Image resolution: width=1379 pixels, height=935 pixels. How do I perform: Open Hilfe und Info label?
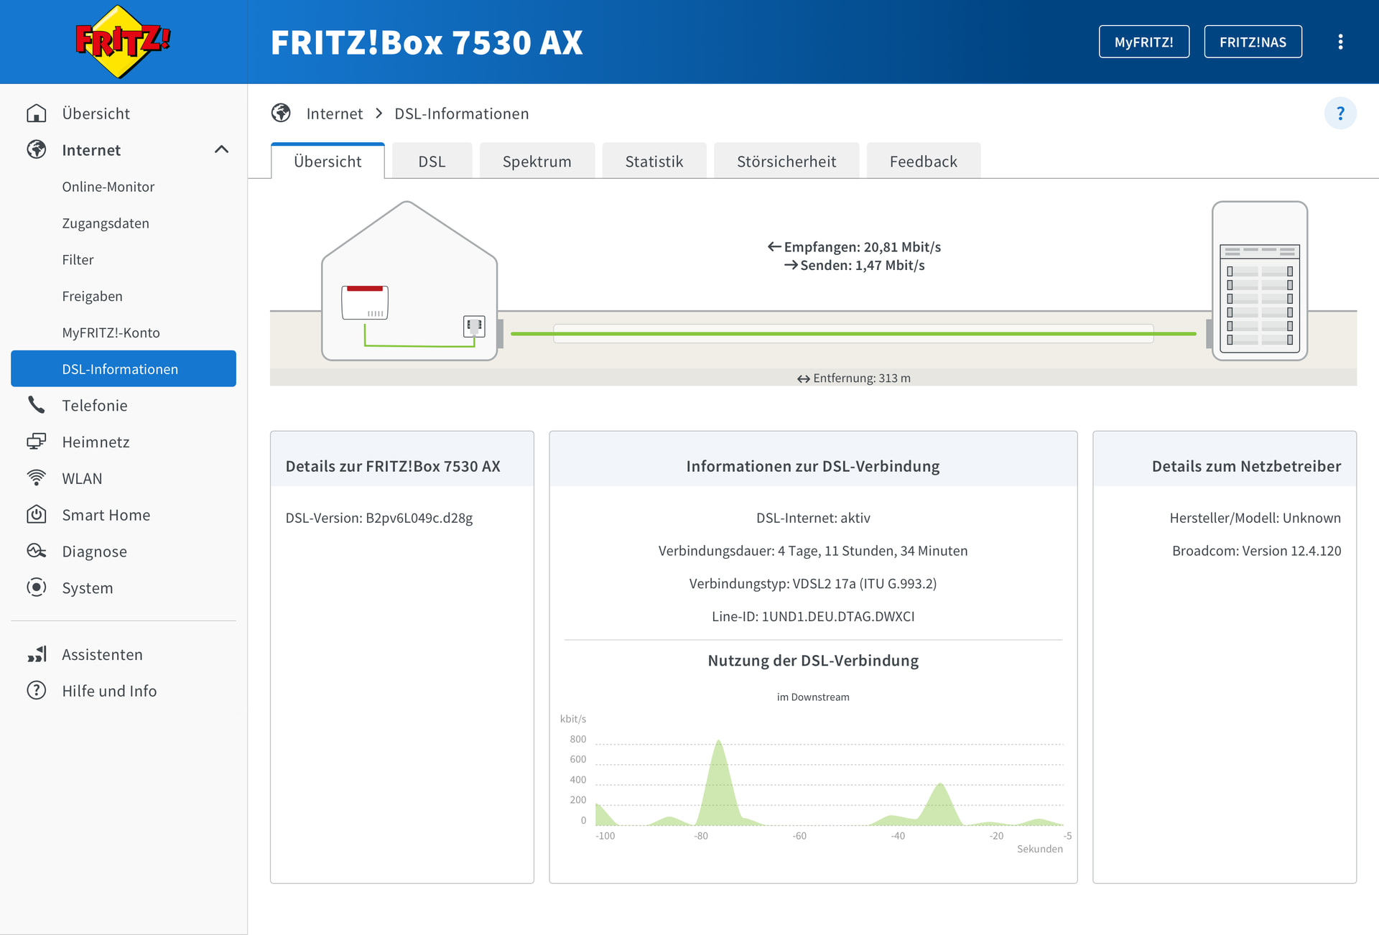pos(109,691)
